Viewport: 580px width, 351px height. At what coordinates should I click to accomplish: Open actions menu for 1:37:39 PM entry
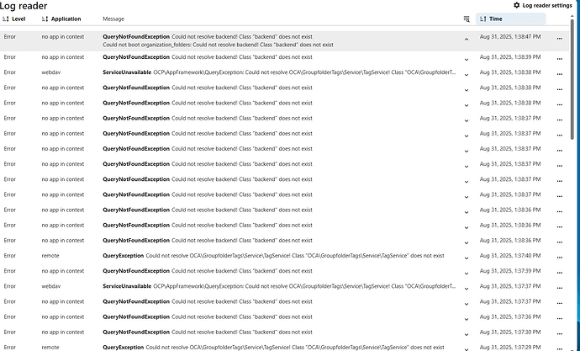point(559,272)
